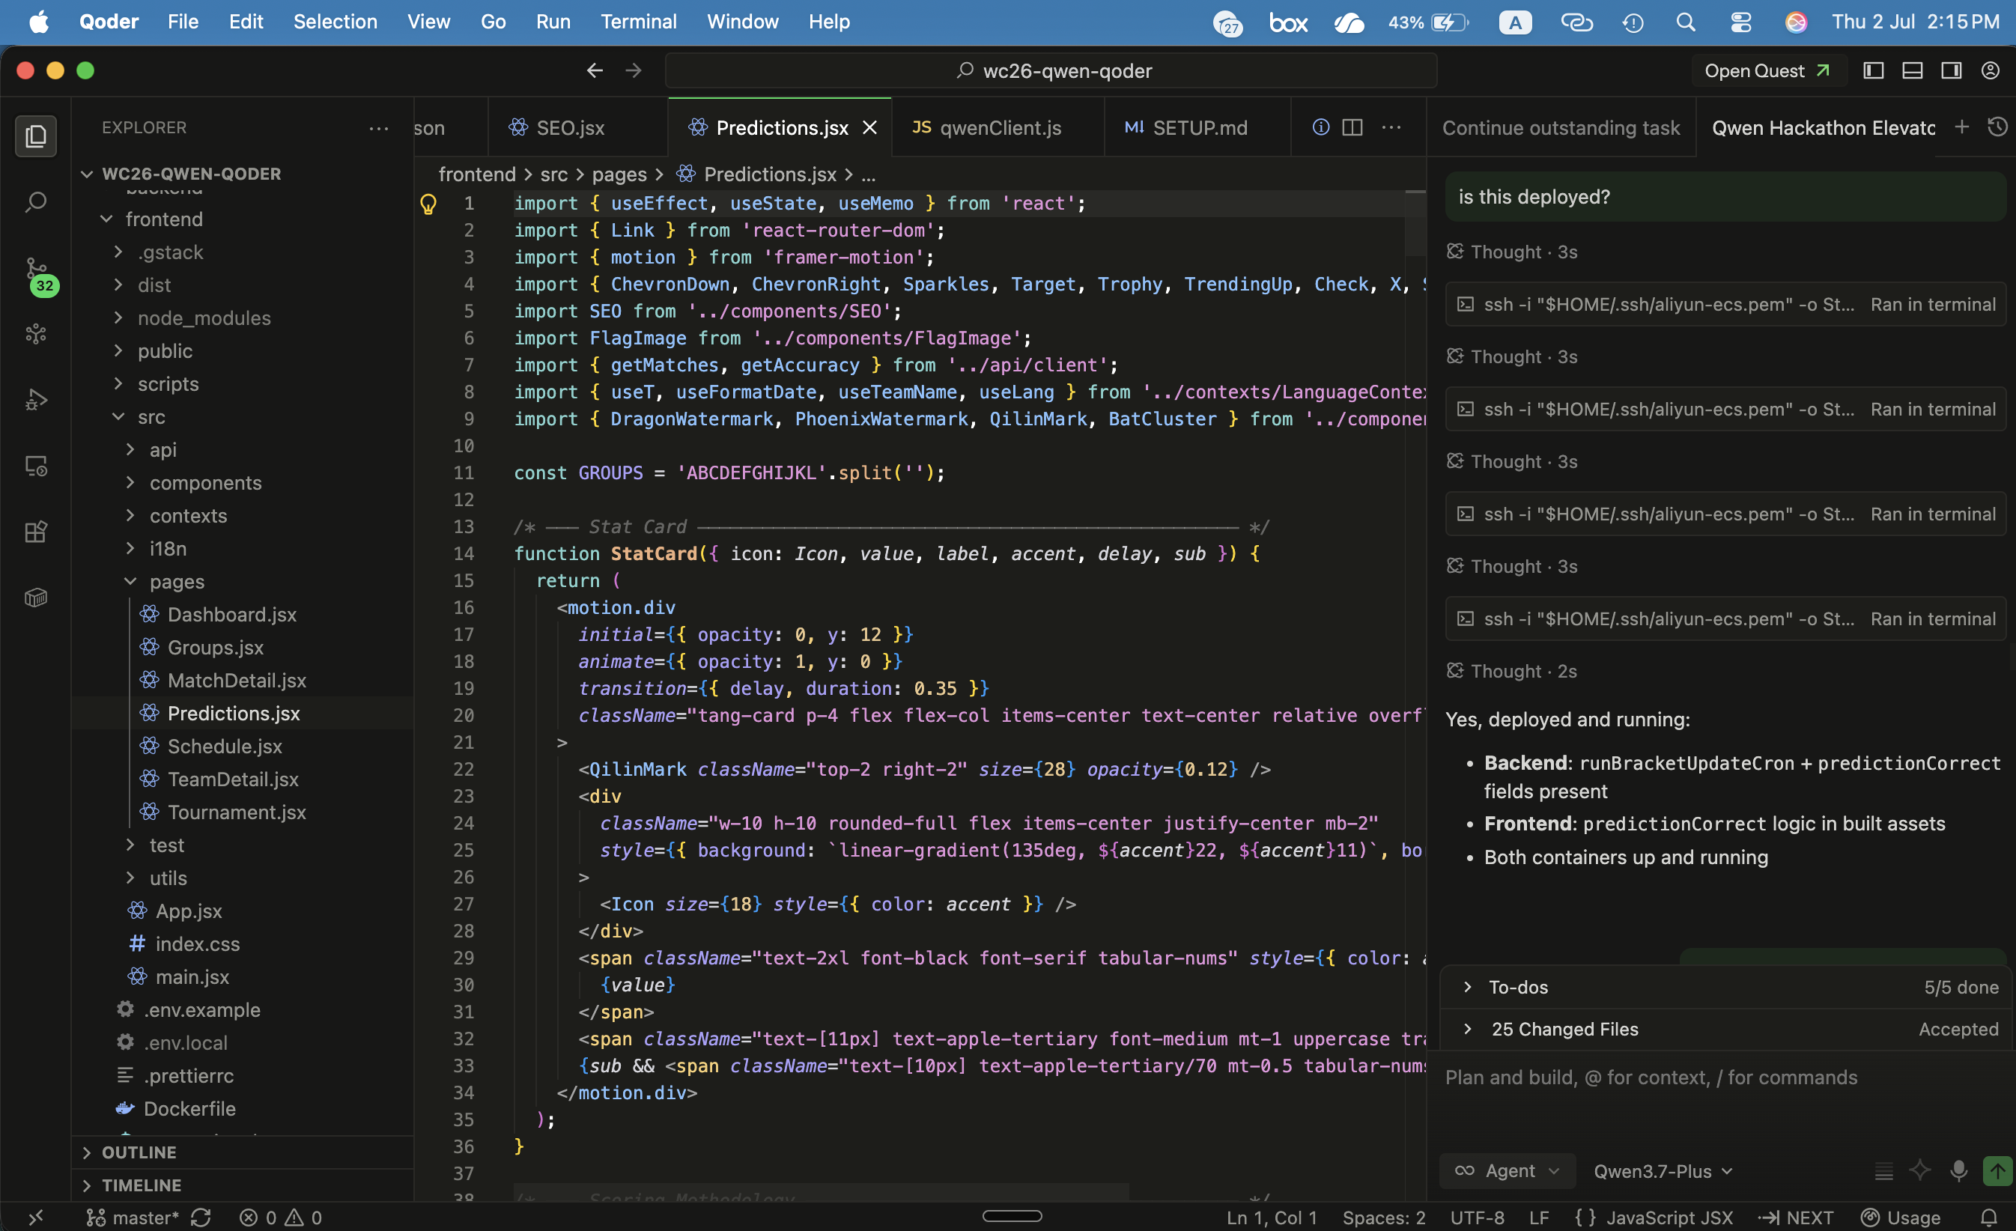The height and width of the screenshot is (1231, 2016).
Task: Open chat history clock icon
Action: click(x=1997, y=127)
